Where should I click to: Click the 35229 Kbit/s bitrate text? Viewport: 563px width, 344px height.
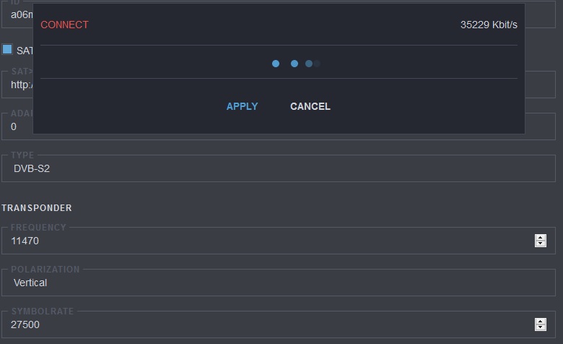pos(489,25)
